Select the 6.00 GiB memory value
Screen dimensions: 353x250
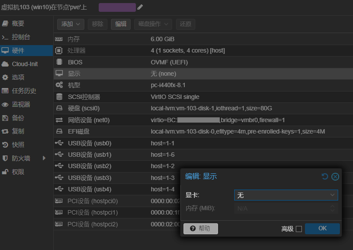(x=163, y=39)
